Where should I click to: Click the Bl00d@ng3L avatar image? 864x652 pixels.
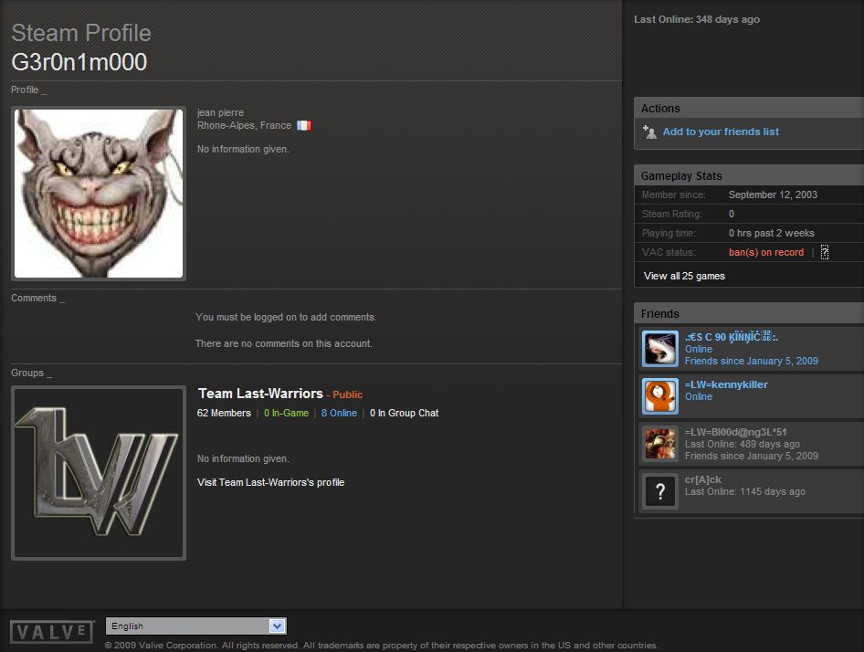point(659,444)
